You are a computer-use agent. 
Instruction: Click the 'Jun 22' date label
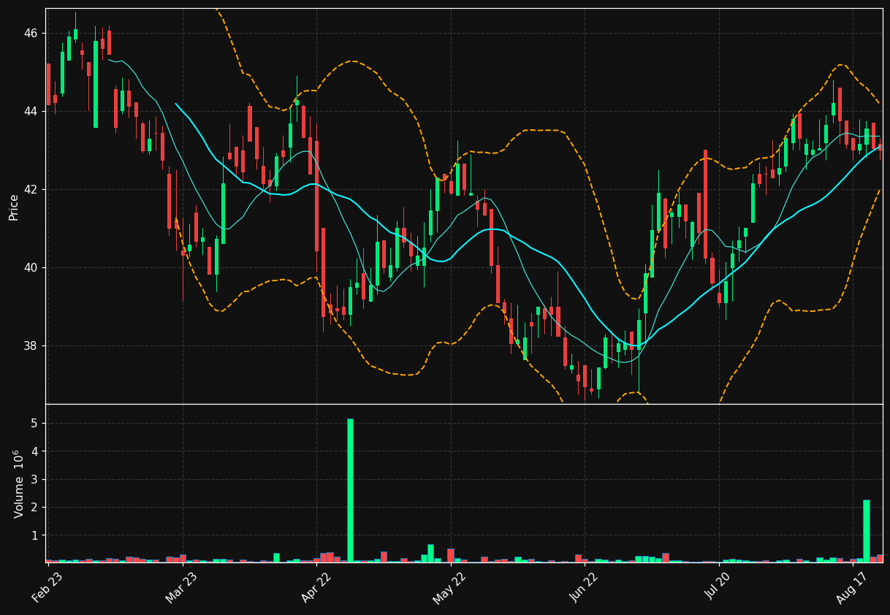tap(584, 587)
